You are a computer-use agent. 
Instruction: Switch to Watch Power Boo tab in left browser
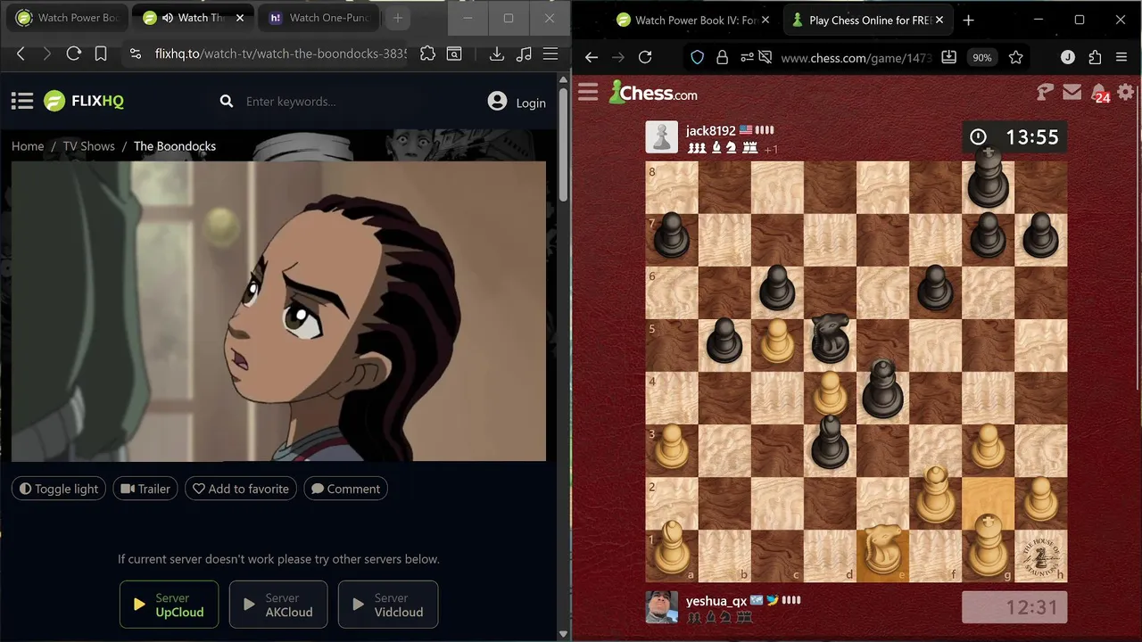pos(69,18)
